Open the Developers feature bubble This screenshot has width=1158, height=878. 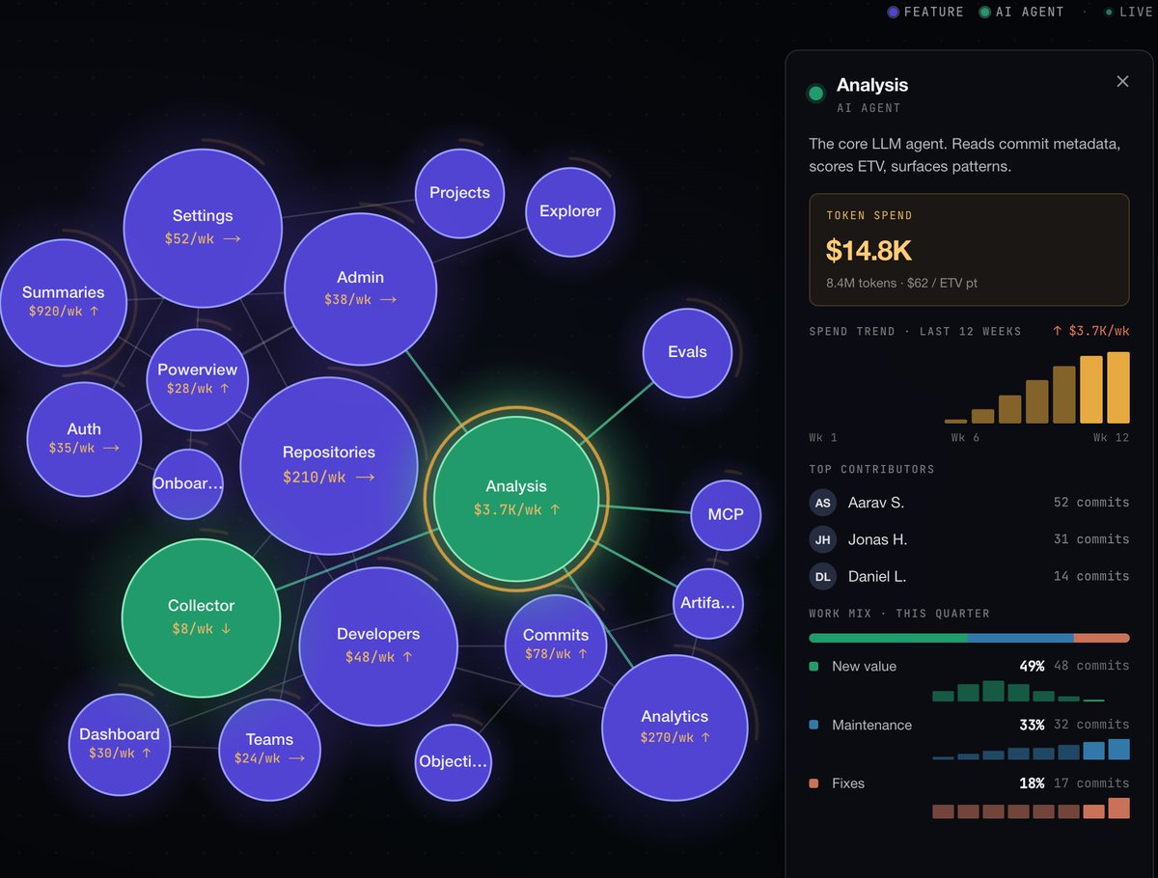coord(378,645)
